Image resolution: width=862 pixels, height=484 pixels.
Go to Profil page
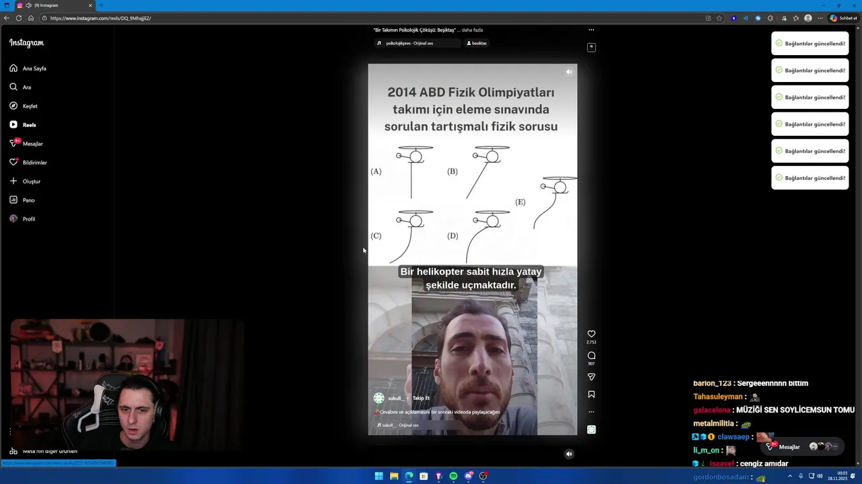tap(22, 219)
